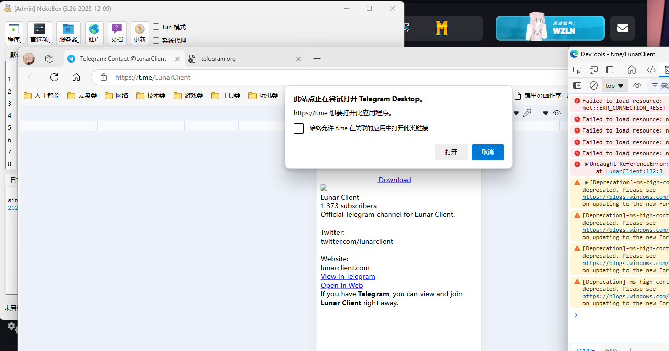This screenshot has width=669, height=351.
Task: Click 取消 to cancel the dialog
Action: 488,152
